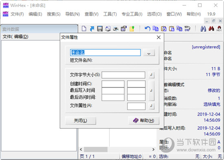Close the 文件属性 dialog with X

(158, 37)
